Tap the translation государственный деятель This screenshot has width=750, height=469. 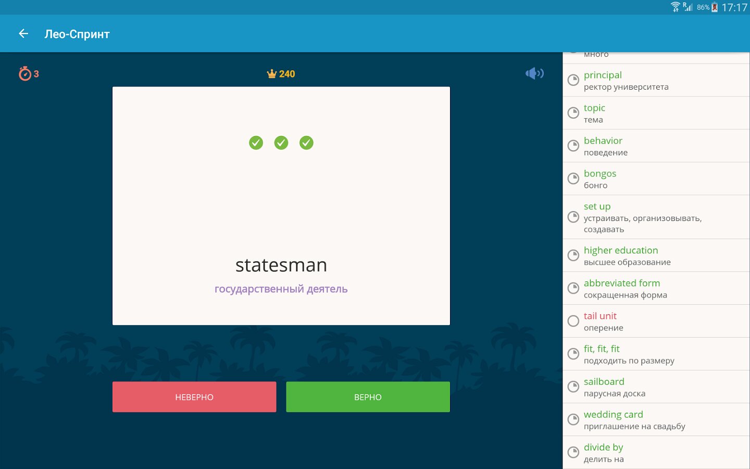(281, 289)
